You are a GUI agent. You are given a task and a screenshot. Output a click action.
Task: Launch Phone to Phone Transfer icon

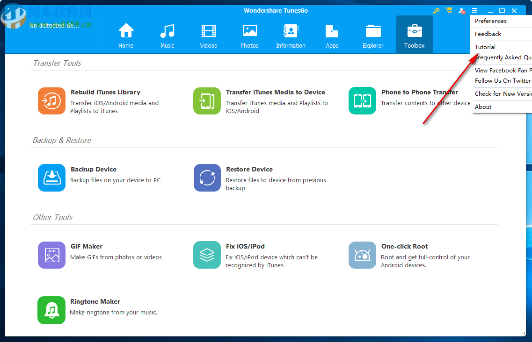pos(362,100)
